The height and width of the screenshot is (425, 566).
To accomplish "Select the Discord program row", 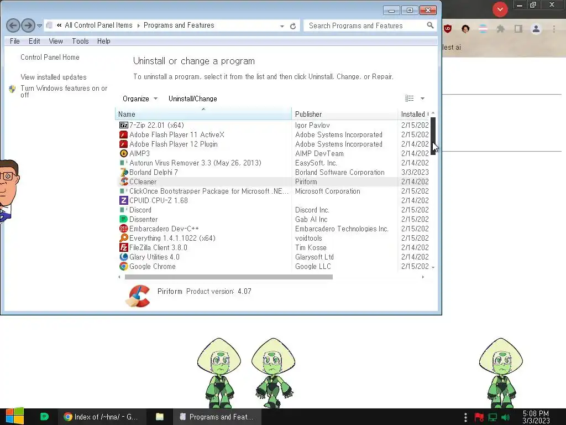I will click(274, 210).
